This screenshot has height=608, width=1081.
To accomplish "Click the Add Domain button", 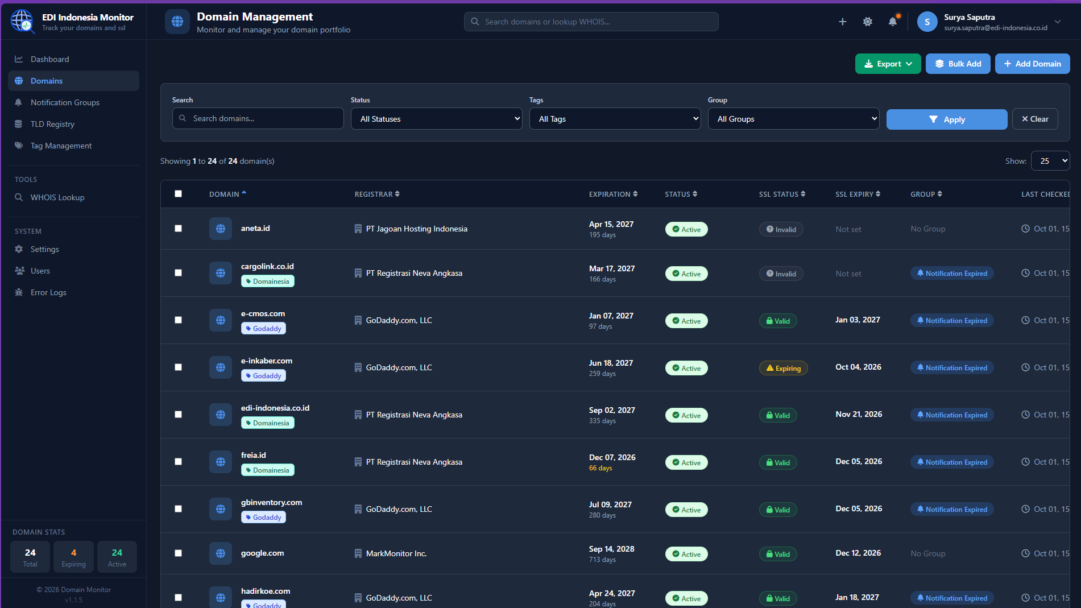I will pyautogui.click(x=1032, y=64).
